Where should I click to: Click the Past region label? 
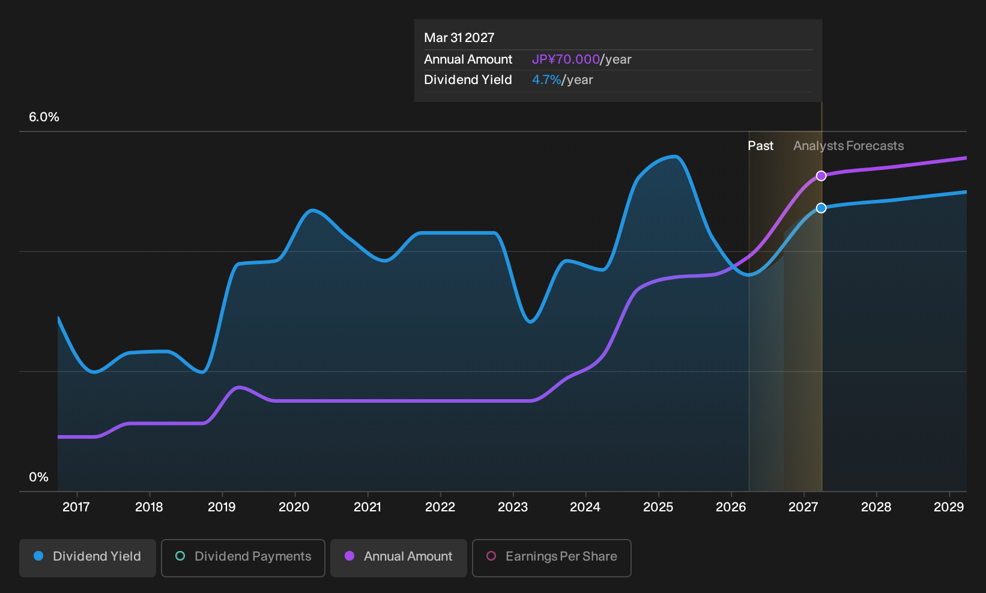pyautogui.click(x=760, y=146)
